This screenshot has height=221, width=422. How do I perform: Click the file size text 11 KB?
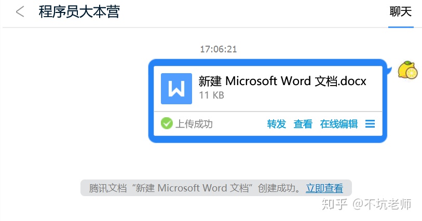(x=212, y=95)
